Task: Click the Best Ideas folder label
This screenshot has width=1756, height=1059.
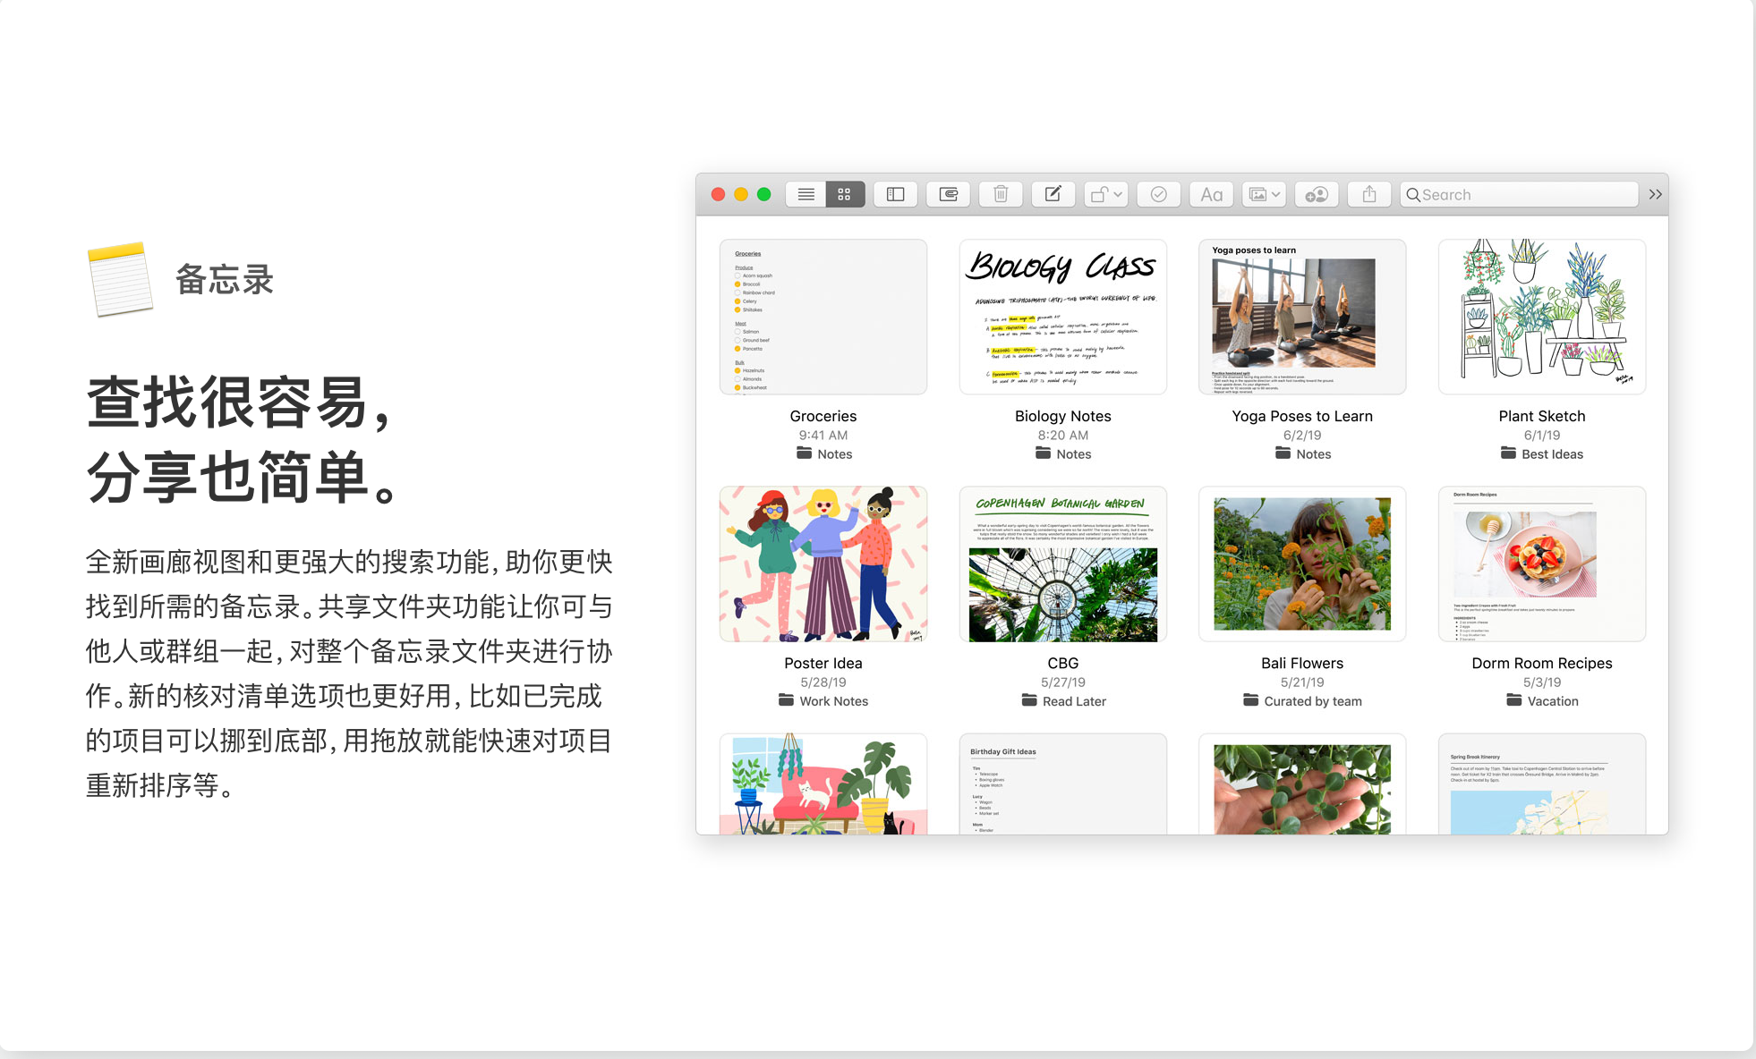Action: point(1552,454)
